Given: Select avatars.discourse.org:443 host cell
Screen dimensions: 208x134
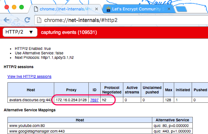Looking at the screenshot, I should point(31,100).
